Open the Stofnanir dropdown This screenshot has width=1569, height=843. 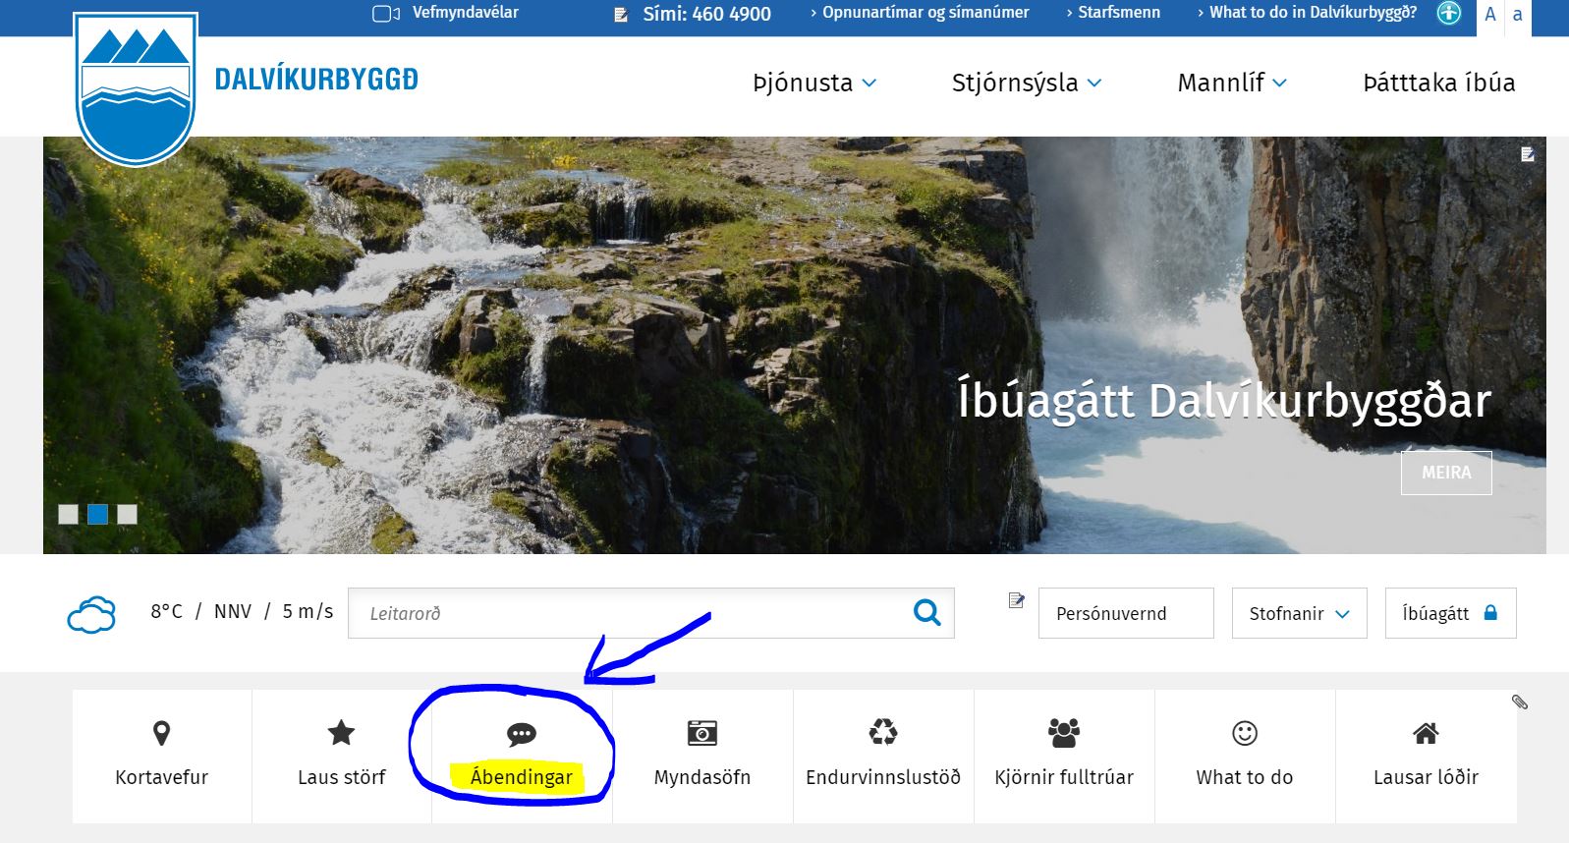(1298, 614)
